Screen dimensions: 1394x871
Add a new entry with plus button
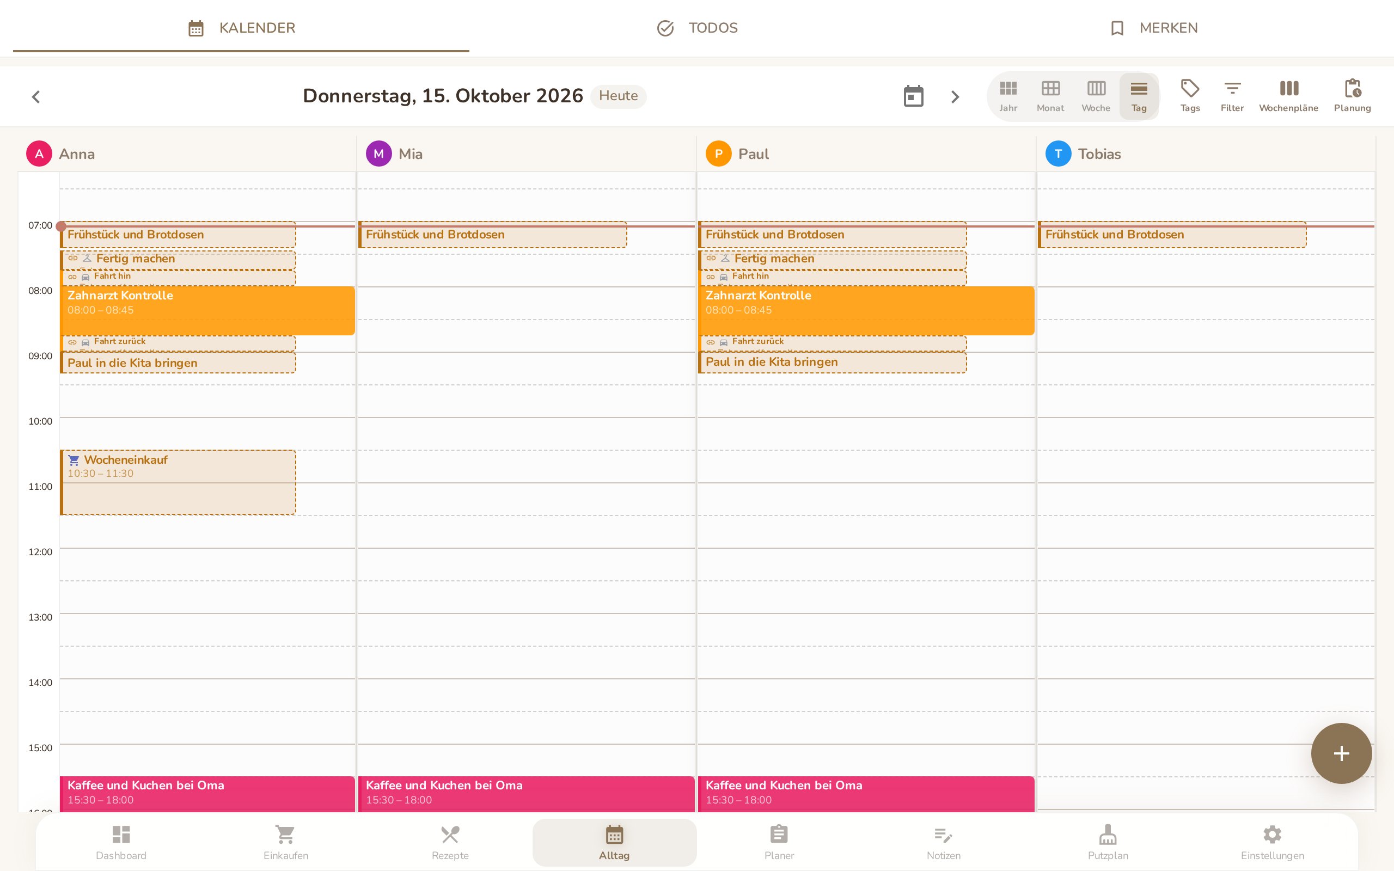(x=1341, y=753)
